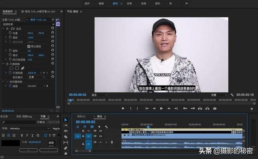Viewport: 258px width, 159px height.
Task: Click the timeline timecode 00:00:06:02
Action: point(86,122)
